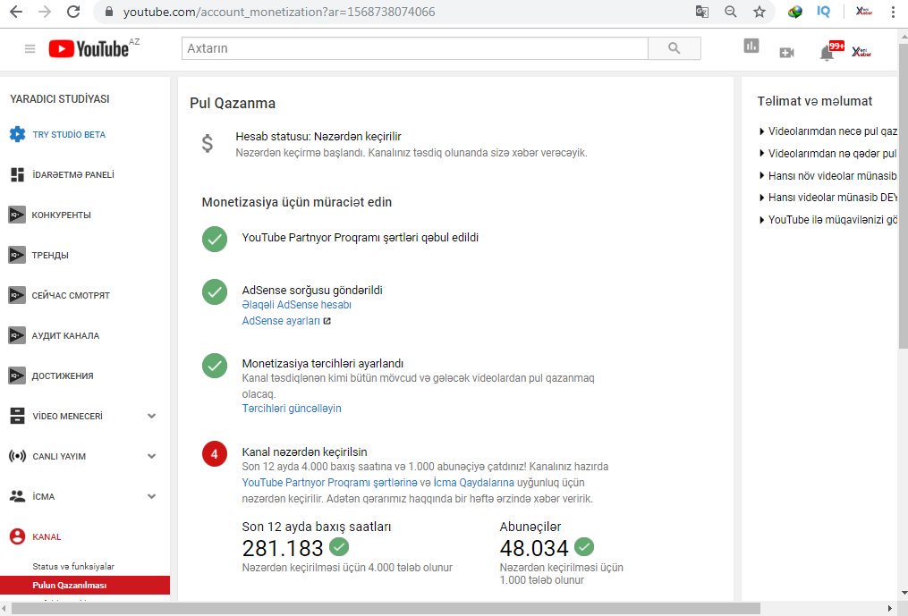Click the address bar URL

click(278, 12)
